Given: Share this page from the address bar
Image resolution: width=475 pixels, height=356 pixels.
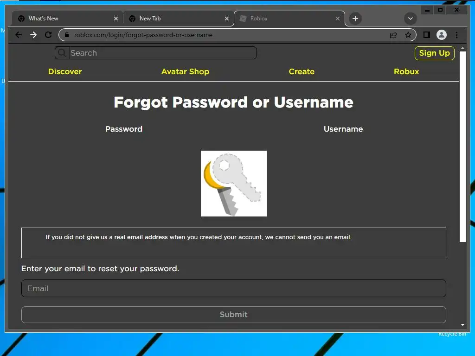Looking at the screenshot, I should [x=393, y=35].
